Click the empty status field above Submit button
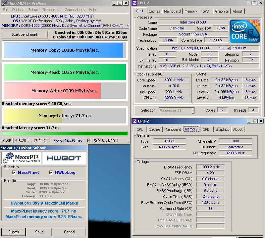 (x=44, y=224)
